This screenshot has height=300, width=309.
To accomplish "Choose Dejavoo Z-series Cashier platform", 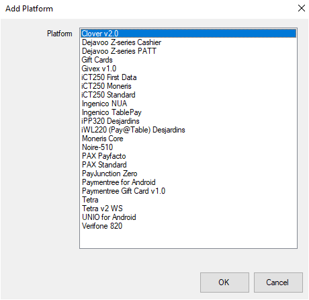I will point(188,42).
